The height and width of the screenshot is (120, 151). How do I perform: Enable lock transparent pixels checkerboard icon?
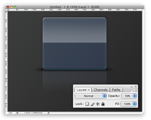tap(87, 104)
